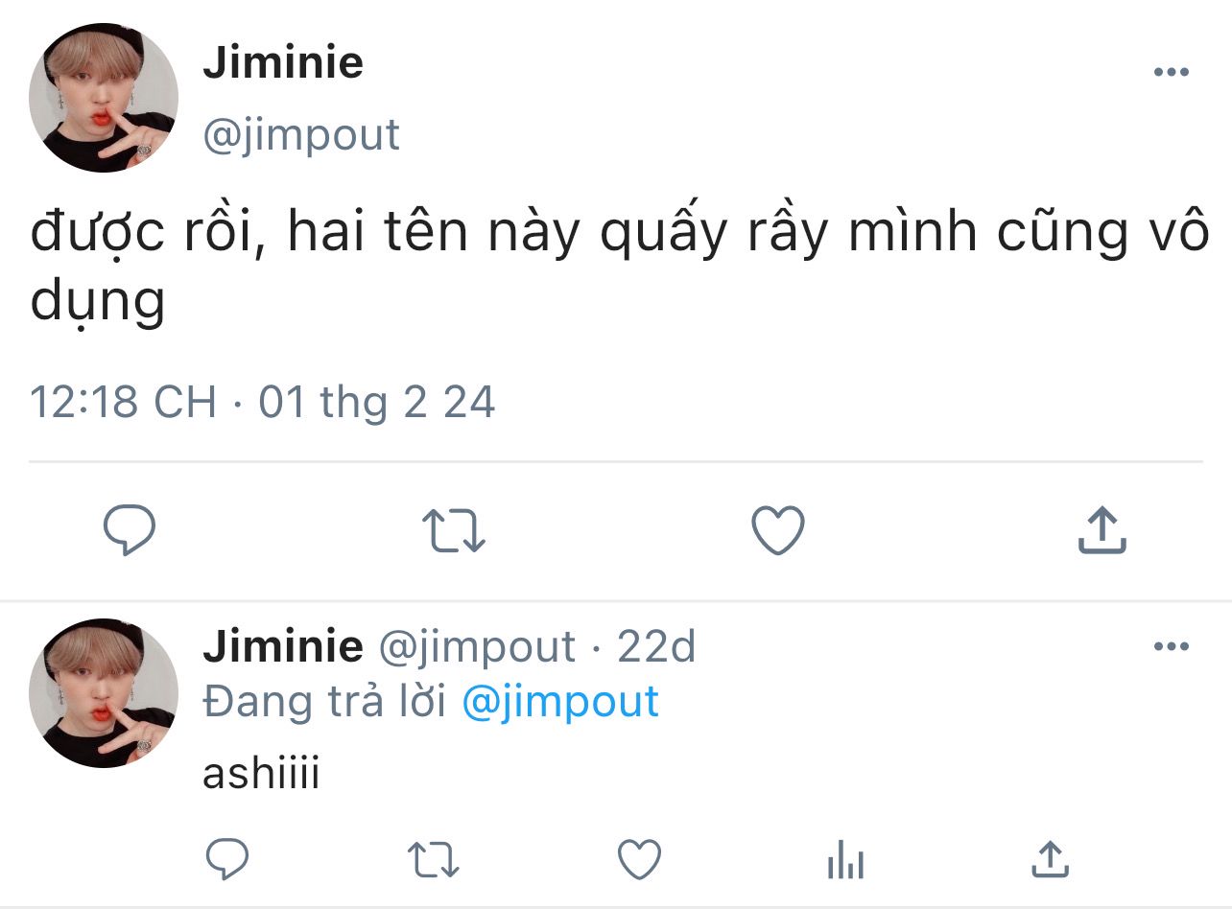This screenshot has height=909, width=1232.
Task: Open the reply's 22d timestamp
Action: click(656, 647)
